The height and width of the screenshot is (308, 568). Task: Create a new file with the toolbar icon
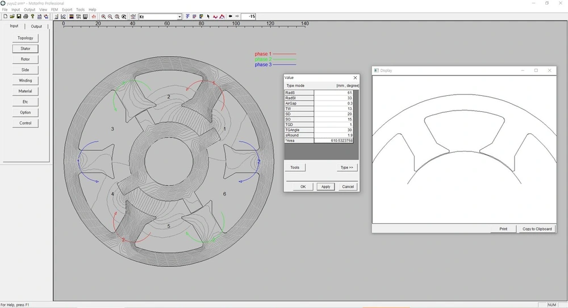pos(6,16)
